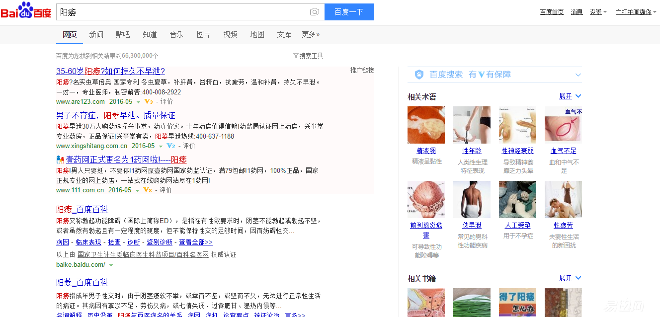Screen dimensions: 660x317
Task: Click the Baidu logo
Action: click(x=26, y=10)
